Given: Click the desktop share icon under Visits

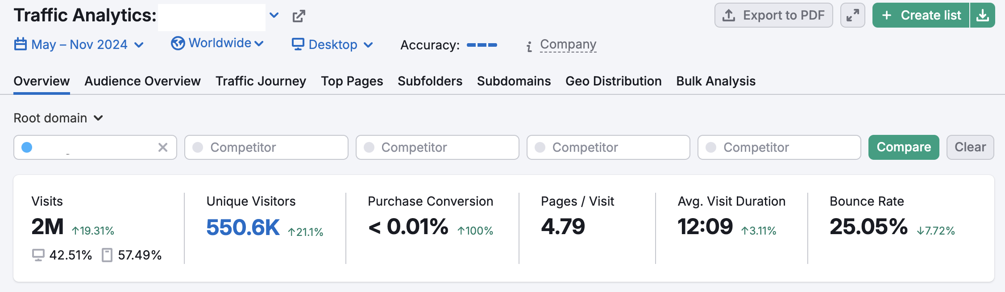Looking at the screenshot, I should pos(38,255).
